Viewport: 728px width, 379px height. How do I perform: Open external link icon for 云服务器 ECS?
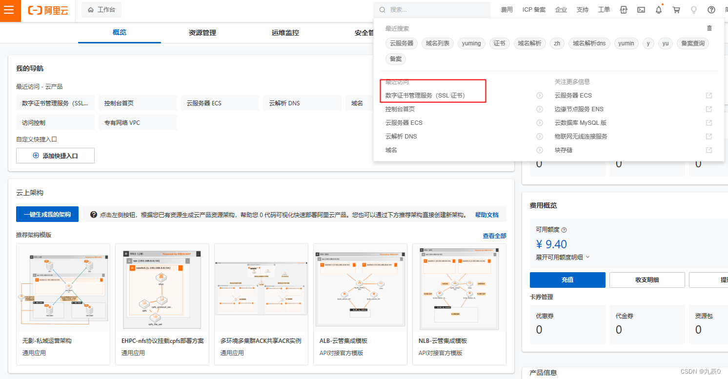pos(709,96)
